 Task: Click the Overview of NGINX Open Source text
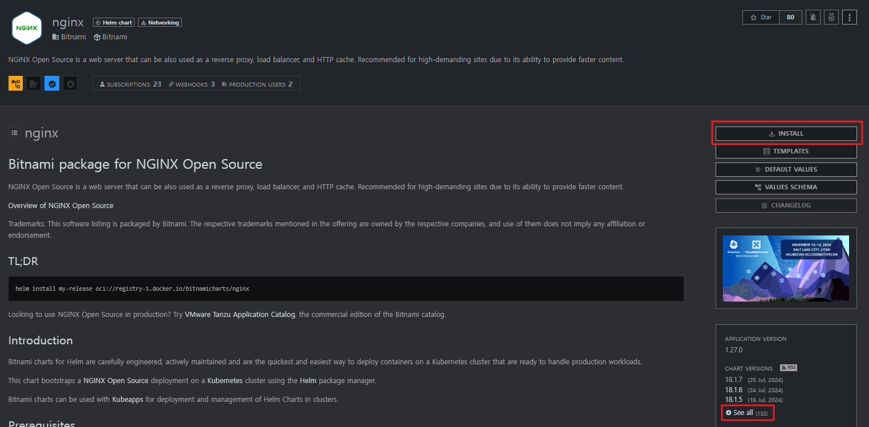(61, 205)
